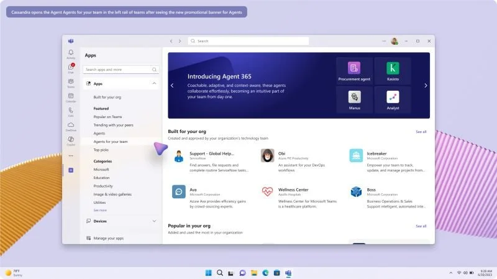Open Windows Start menu

pyautogui.click(x=208, y=273)
